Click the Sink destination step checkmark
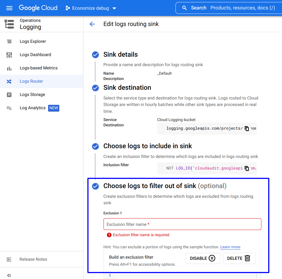The width and height of the screenshot is (282, 279). [95, 88]
